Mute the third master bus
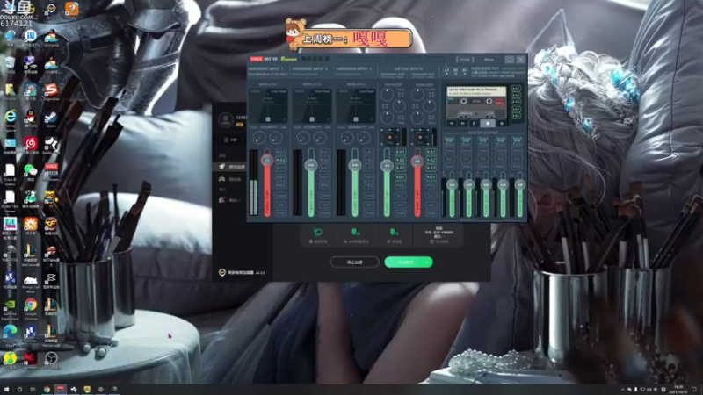Screen dimensions: 703x395 (x=483, y=166)
